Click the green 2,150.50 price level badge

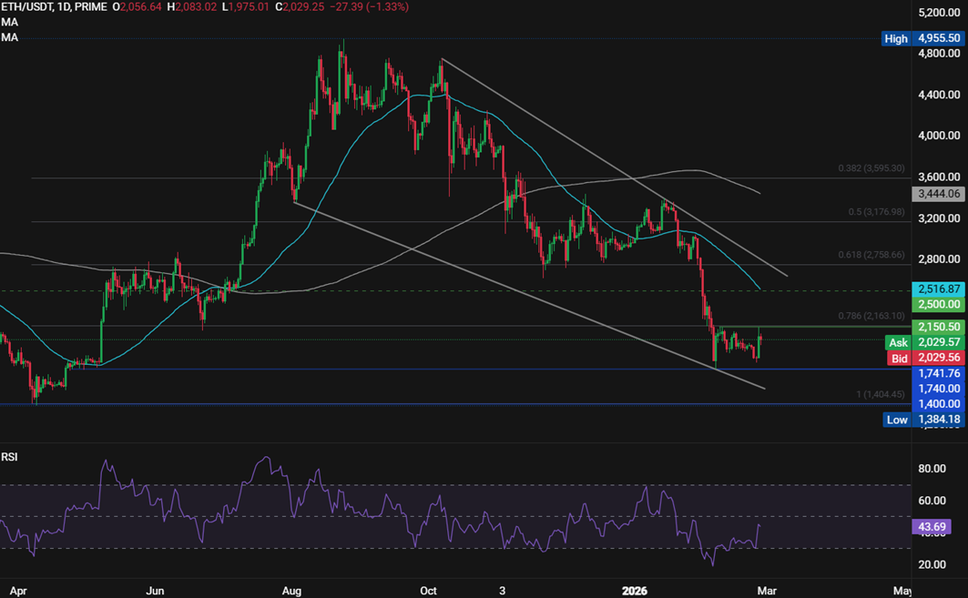point(938,327)
